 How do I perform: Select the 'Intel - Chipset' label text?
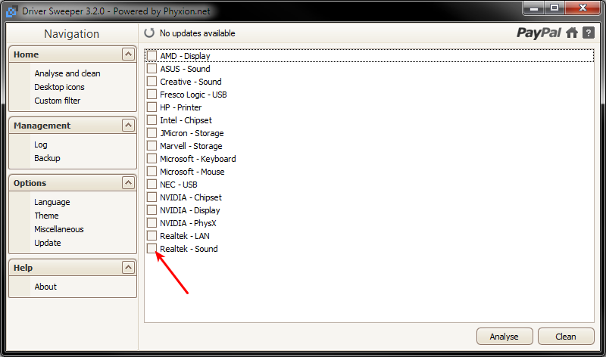coord(186,120)
